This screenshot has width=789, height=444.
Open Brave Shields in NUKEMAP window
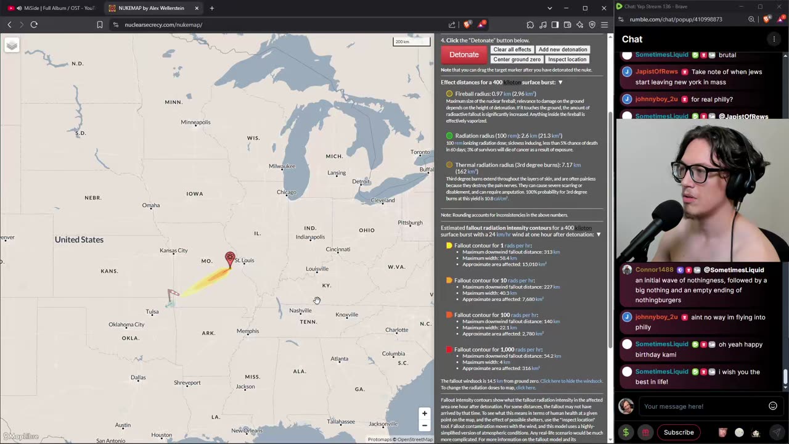467,25
